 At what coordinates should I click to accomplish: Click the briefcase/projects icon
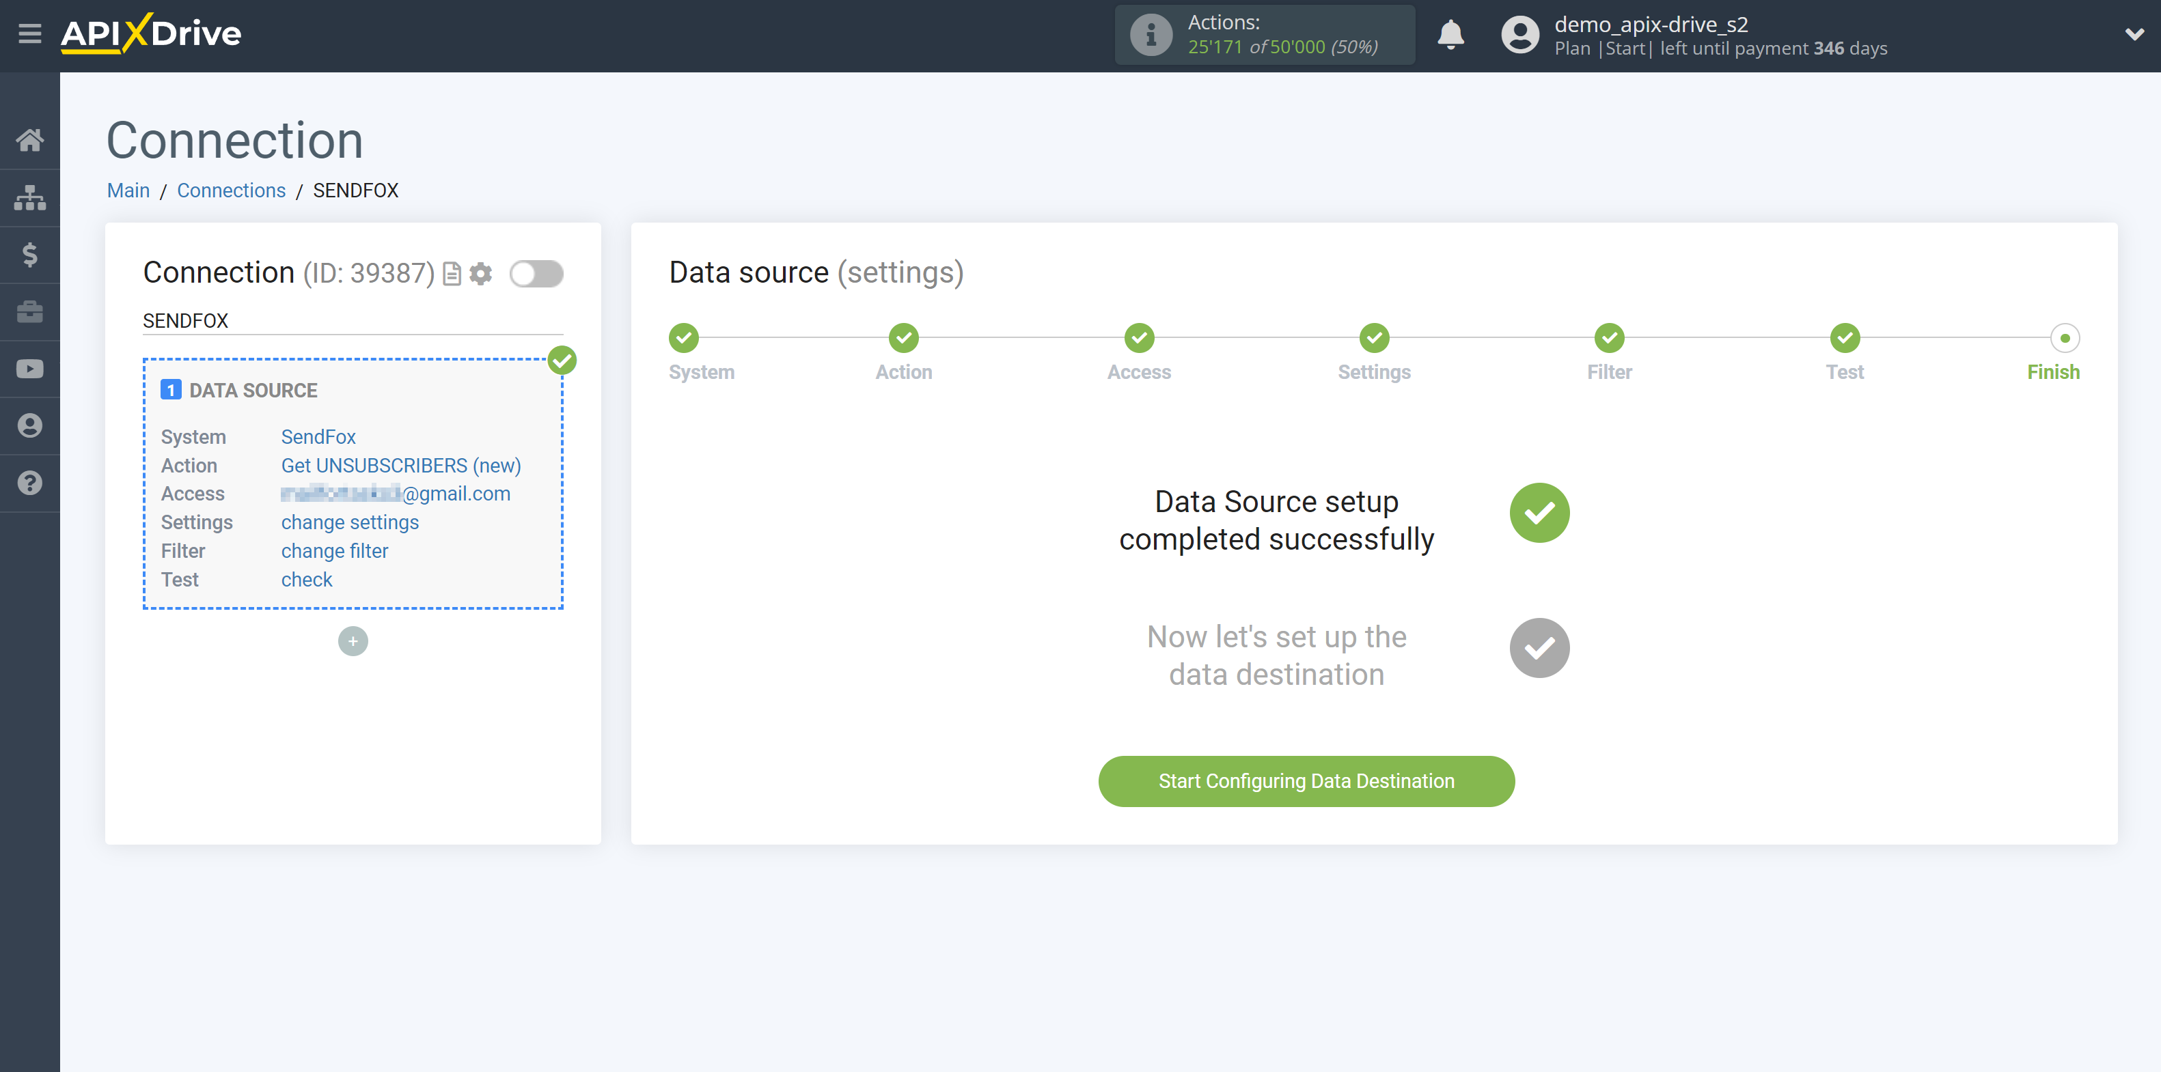(x=30, y=311)
